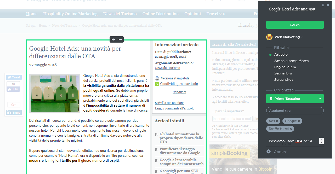Image resolution: width=335 pixels, height=174 pixels.
Task: Open Pianificare il viaggio direttamente da Google article
Action: click(x=180, y=151)
